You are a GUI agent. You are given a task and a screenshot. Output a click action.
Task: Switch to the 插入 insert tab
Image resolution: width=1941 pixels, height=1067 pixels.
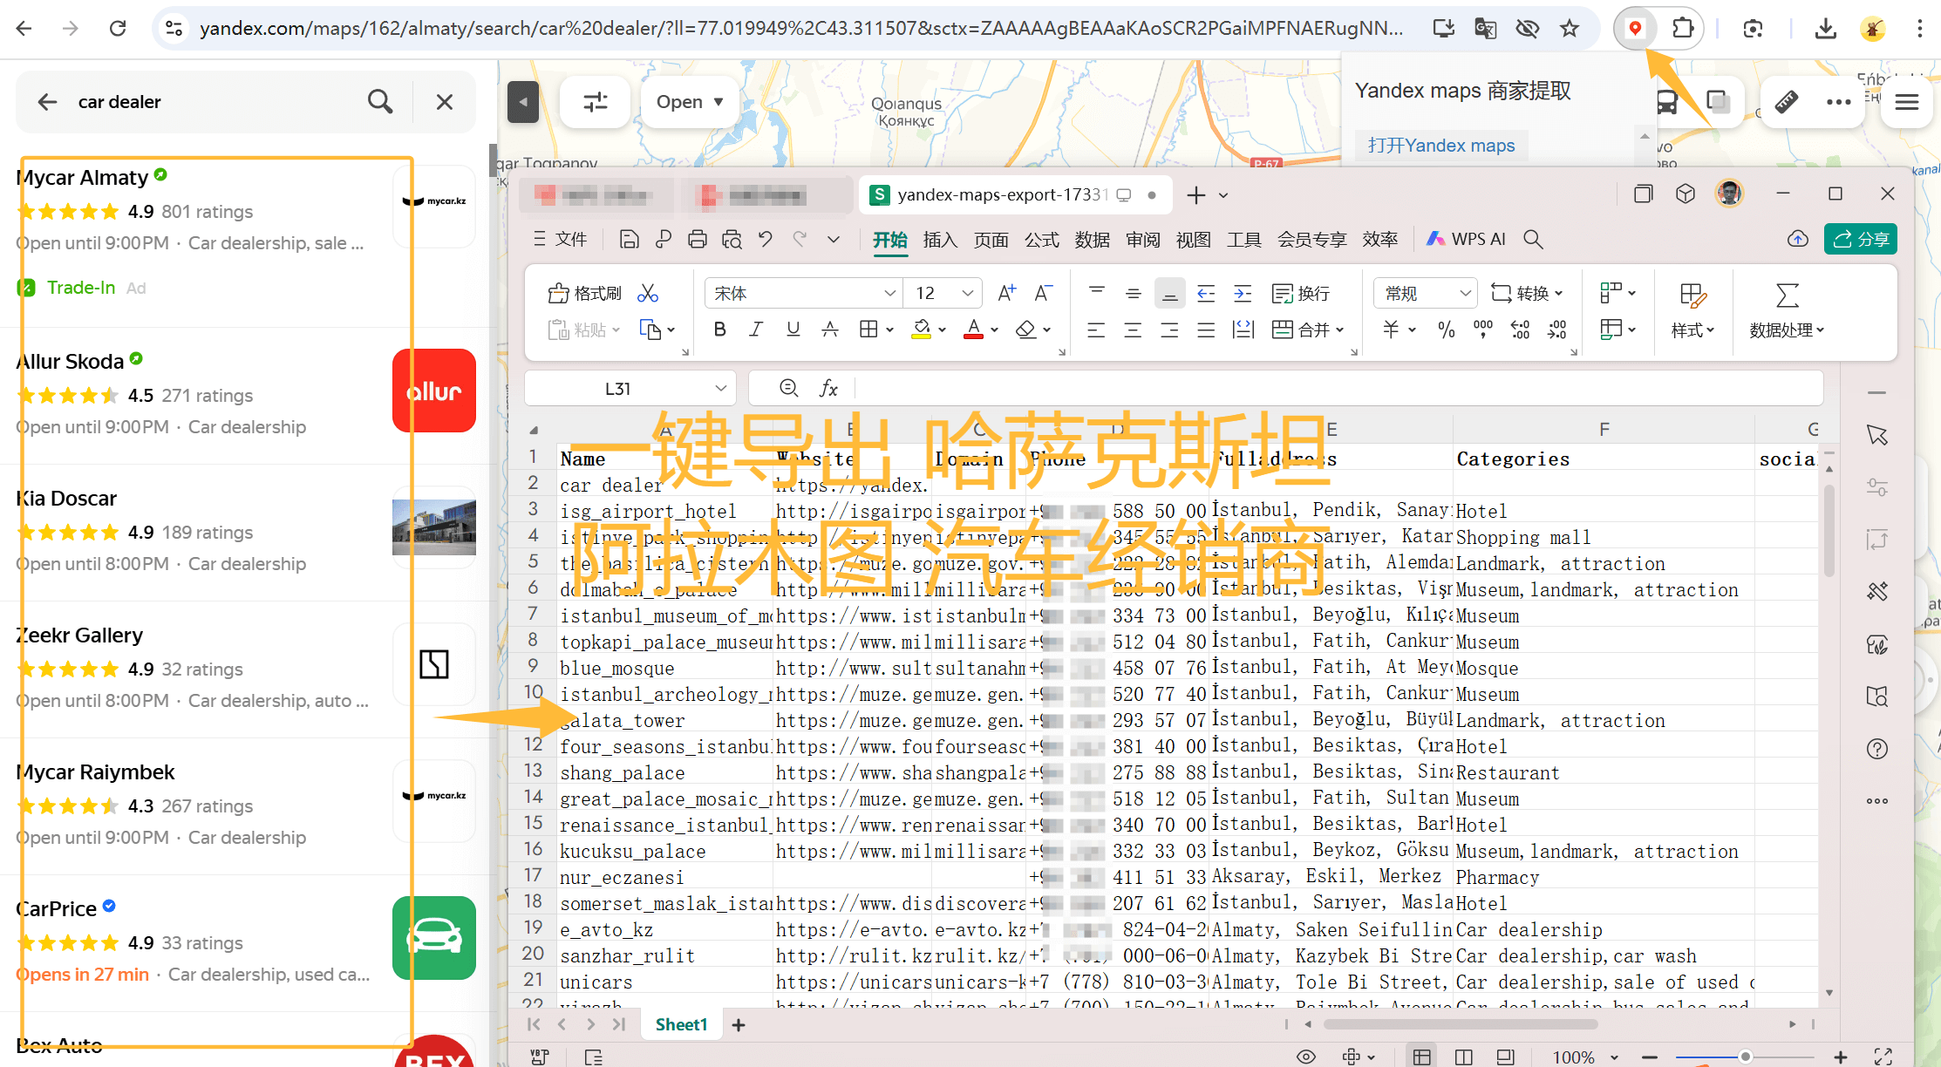(x=940, y=239)
